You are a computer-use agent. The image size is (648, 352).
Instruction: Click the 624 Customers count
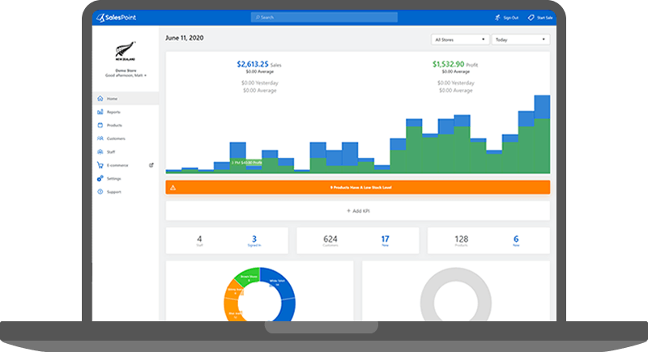click(330, 240)
